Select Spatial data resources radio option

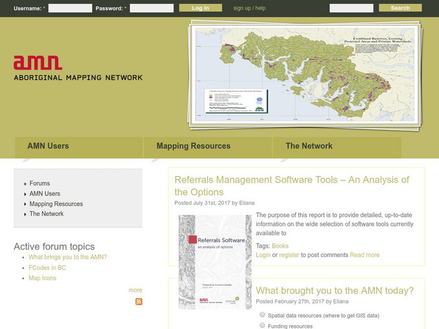pos(262,315)
